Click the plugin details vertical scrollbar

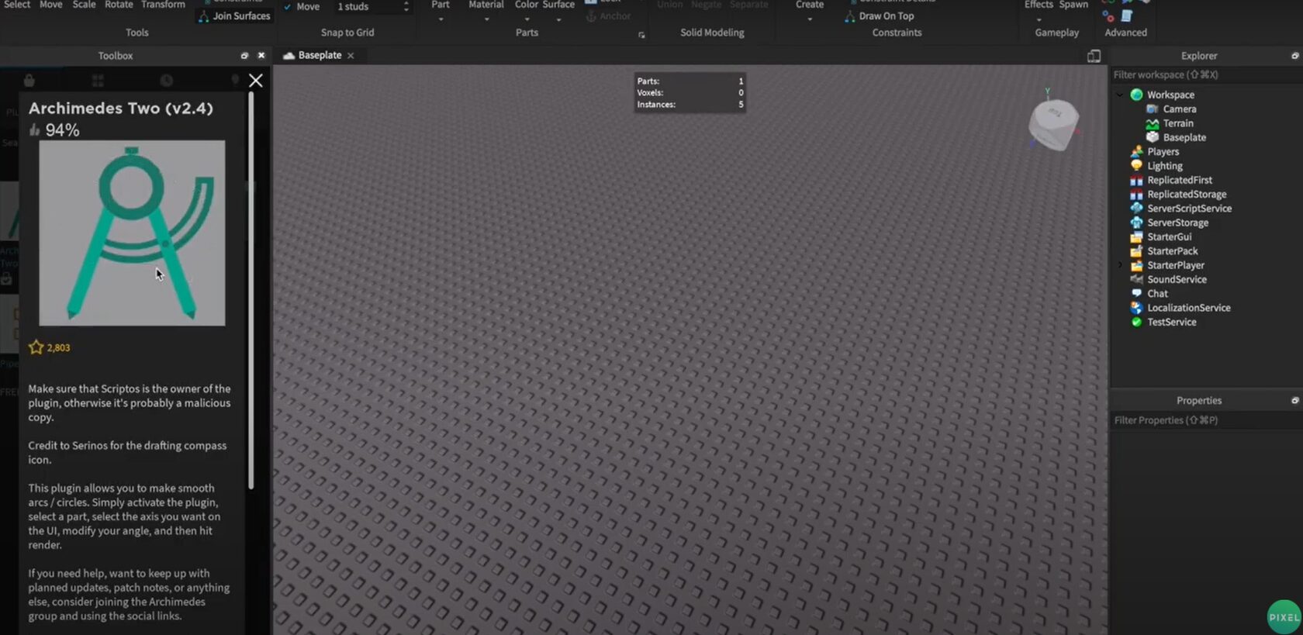[x=251, y=291]
